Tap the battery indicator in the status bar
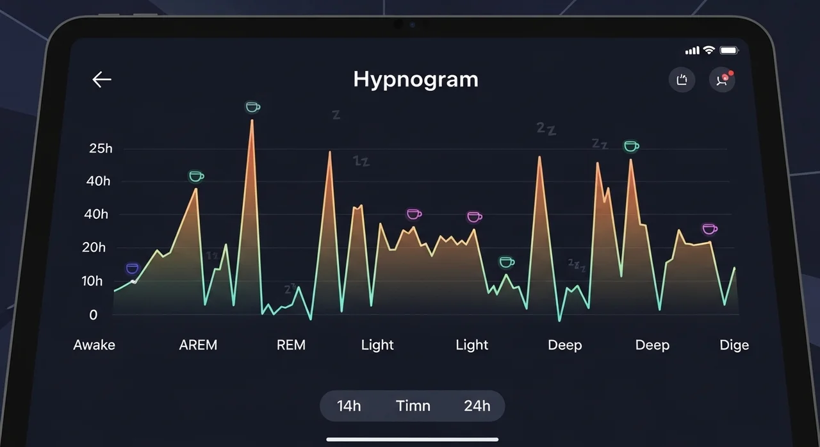 [729, 50]
